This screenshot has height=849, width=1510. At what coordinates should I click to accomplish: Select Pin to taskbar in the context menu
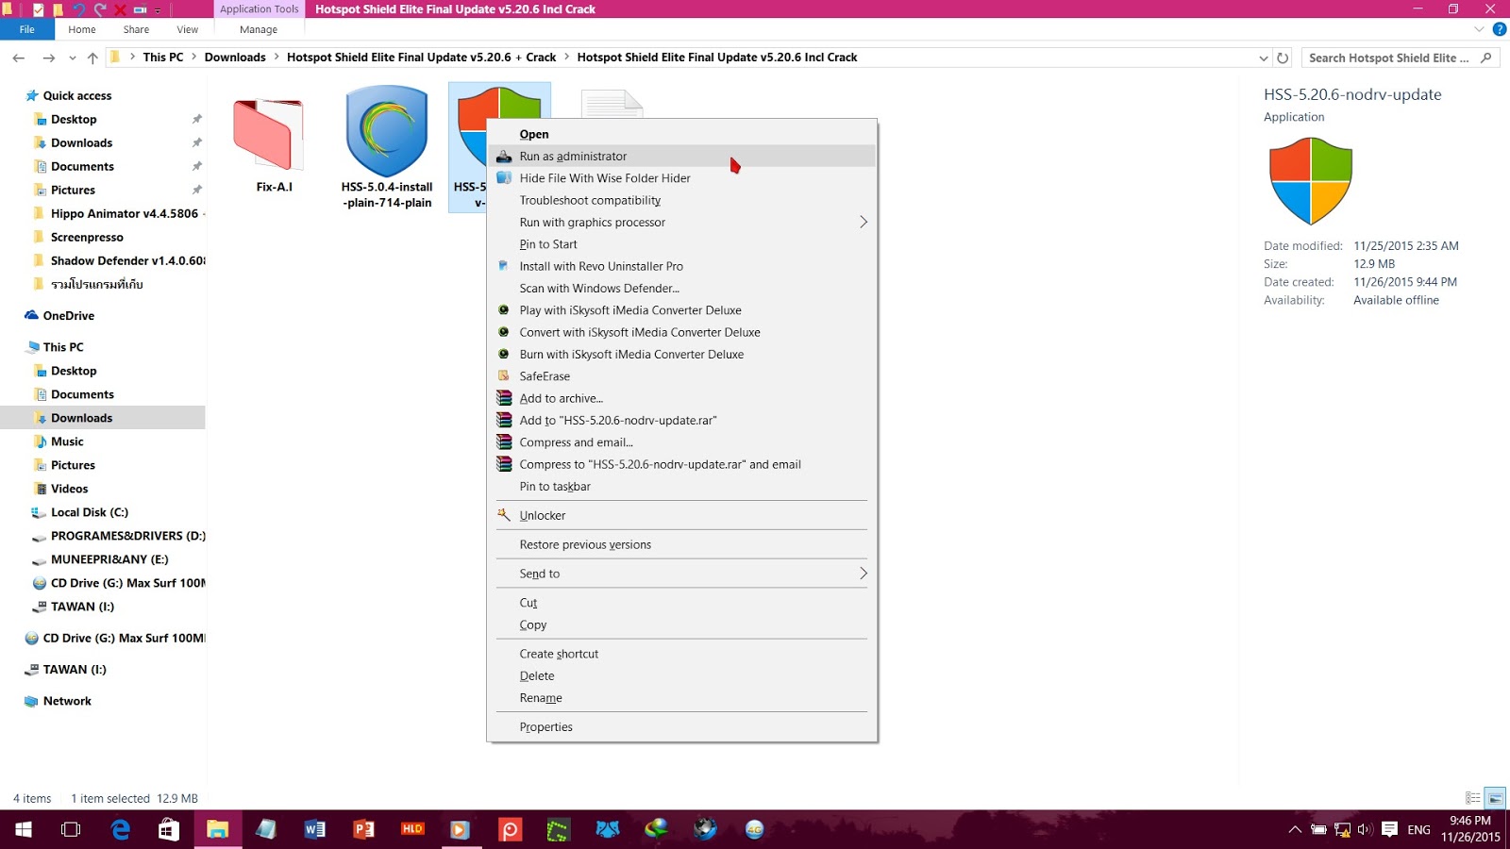[681, 486]
